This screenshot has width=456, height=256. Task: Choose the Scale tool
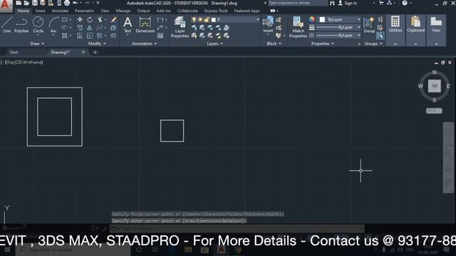90,36
